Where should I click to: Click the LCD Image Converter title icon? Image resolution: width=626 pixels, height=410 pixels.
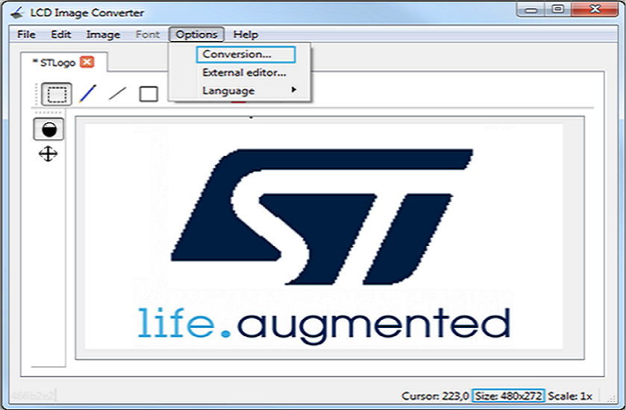coord(16,13)
